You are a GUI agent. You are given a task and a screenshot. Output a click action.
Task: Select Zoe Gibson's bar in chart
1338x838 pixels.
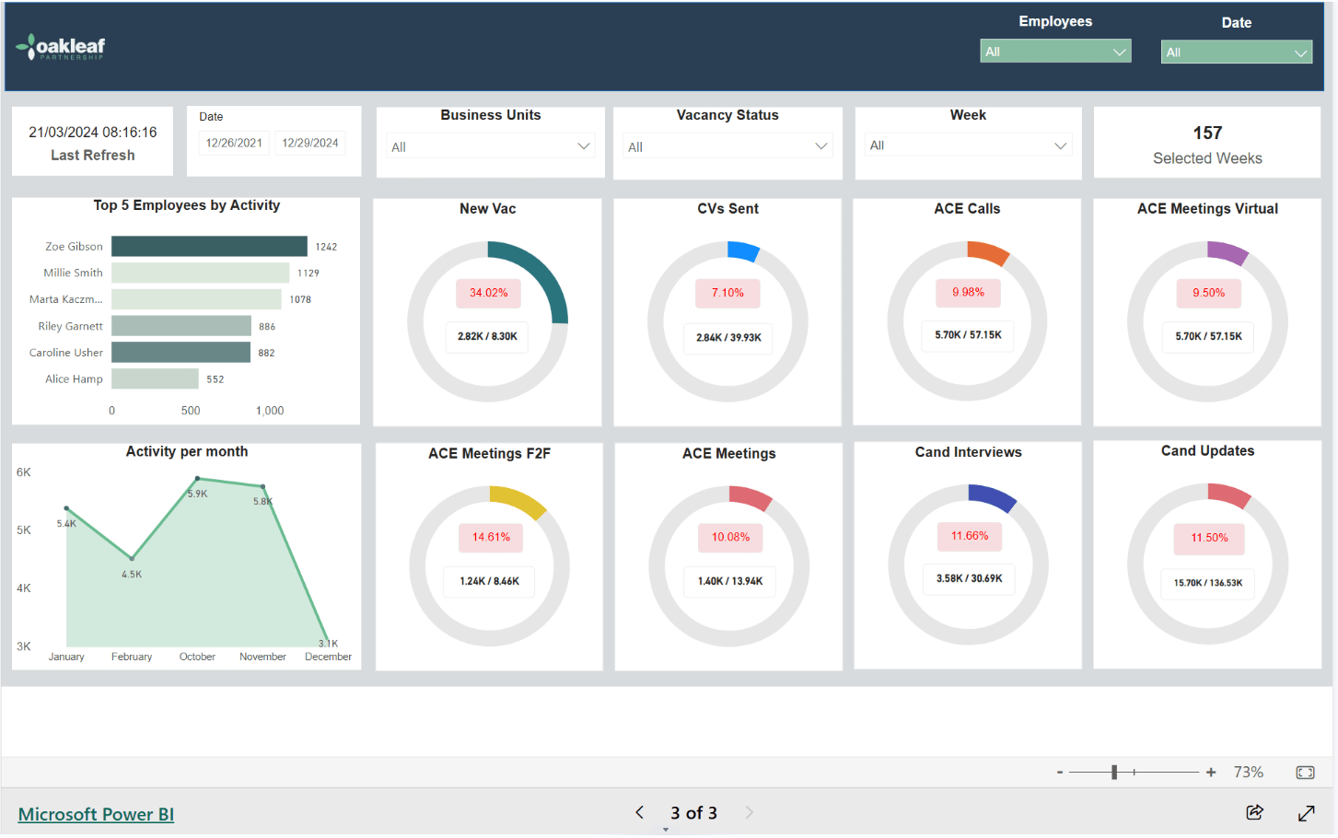pos(209,247)
